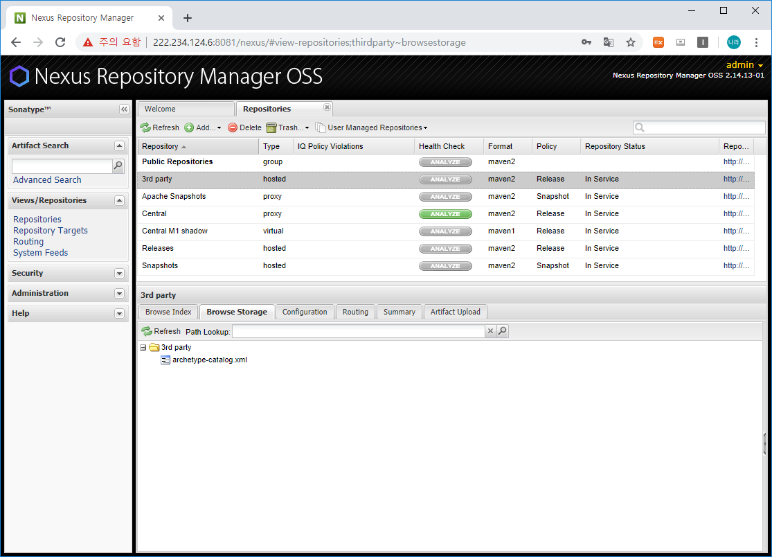772x557 pixels.
Task: Click the translate page icon
Action: 609,42
